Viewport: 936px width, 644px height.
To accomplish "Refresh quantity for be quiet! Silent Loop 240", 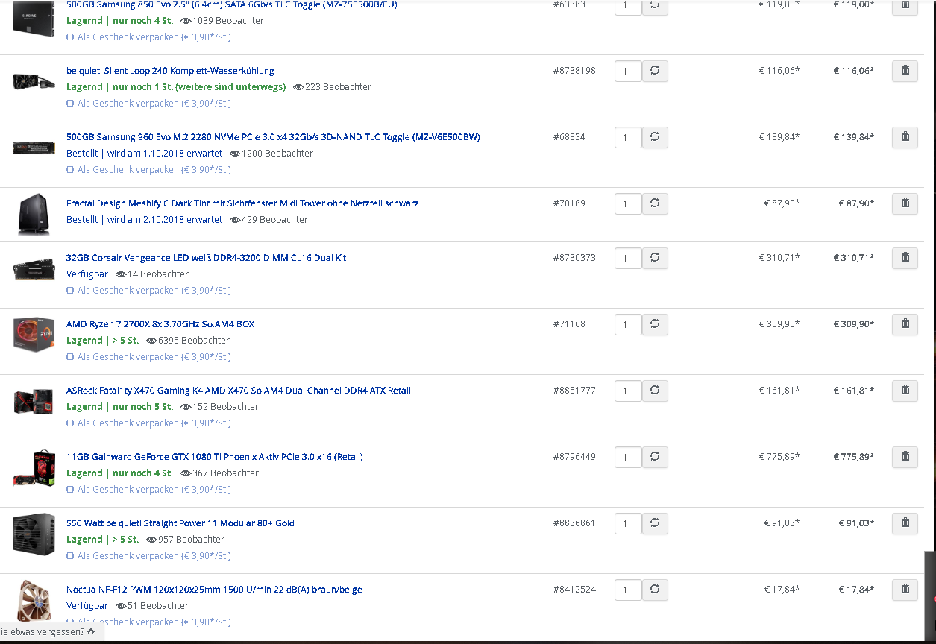I will click(655, 72).
